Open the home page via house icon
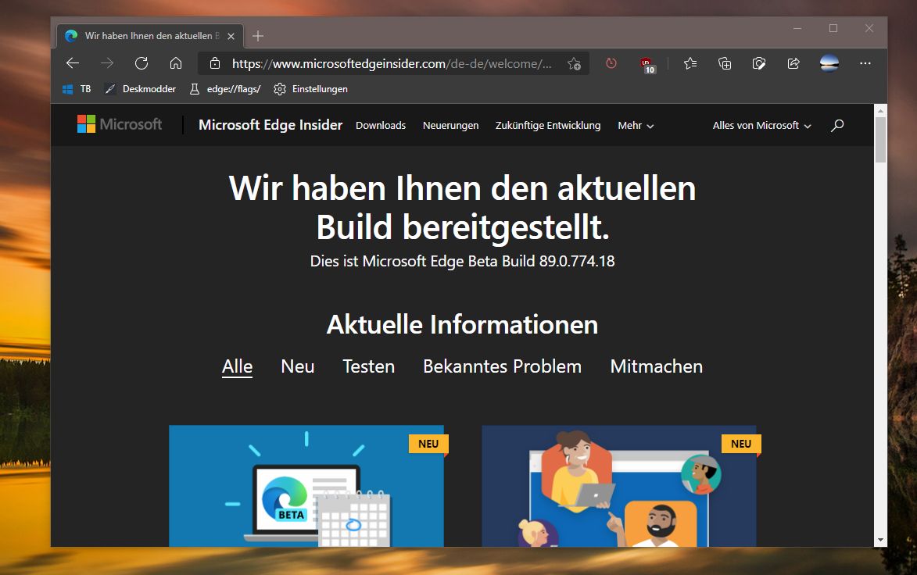 coord(175,63)
